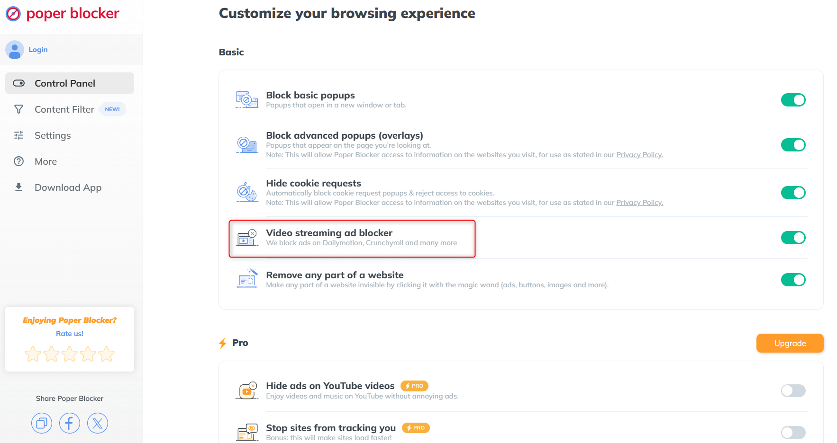Click the Login avatar icon
The width and height of the screenshot is (837, 443).
click(15, 49)
